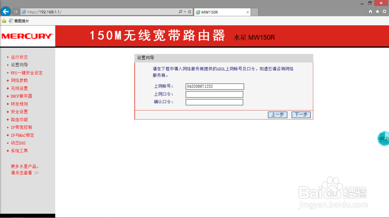Minimize the browser window
Image resolution: width=389 pixels, height=218 pixels.
tap(362, 3)
